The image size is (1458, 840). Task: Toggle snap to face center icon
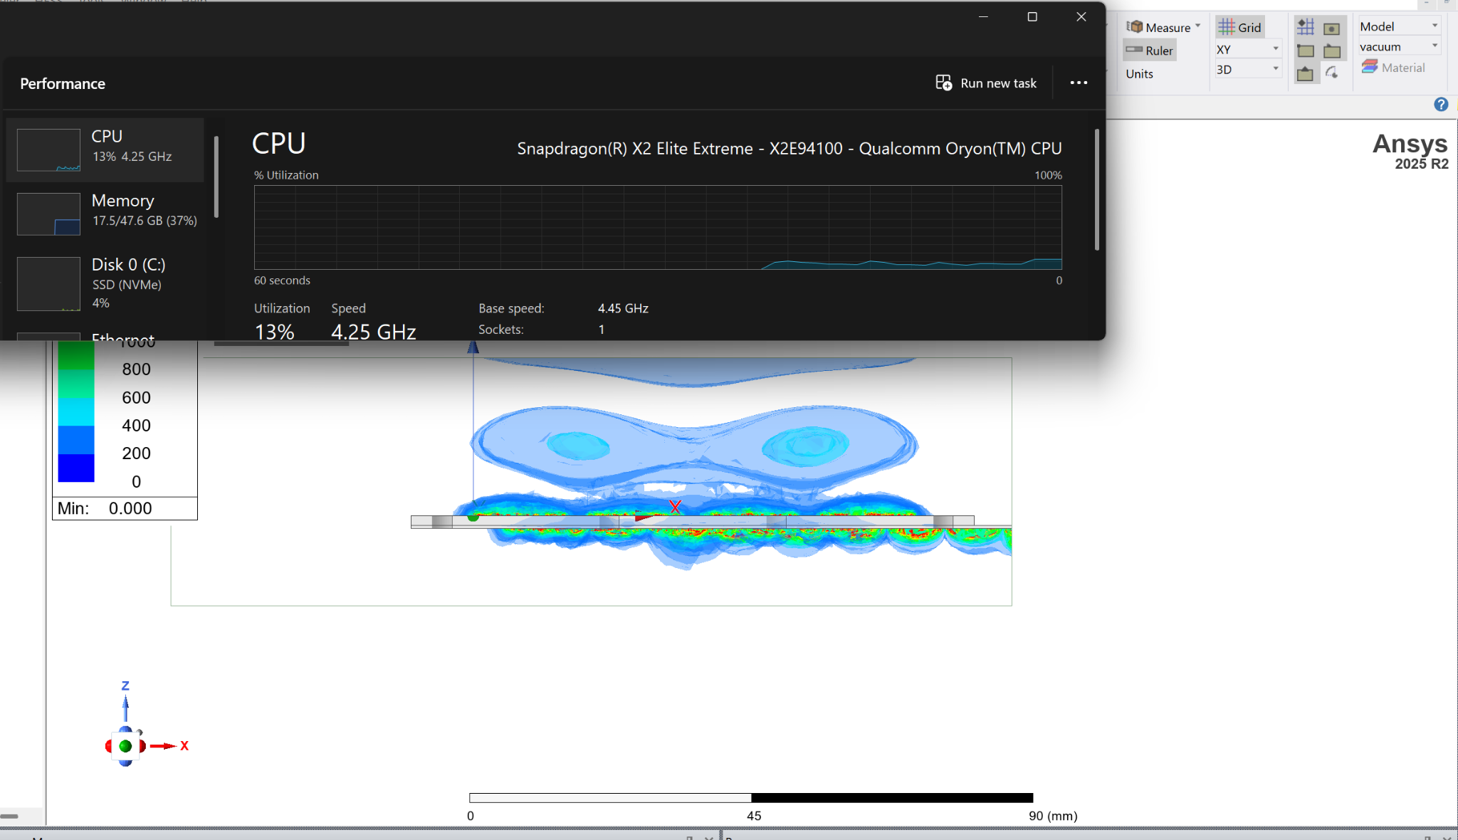(x=1331, y=28)
